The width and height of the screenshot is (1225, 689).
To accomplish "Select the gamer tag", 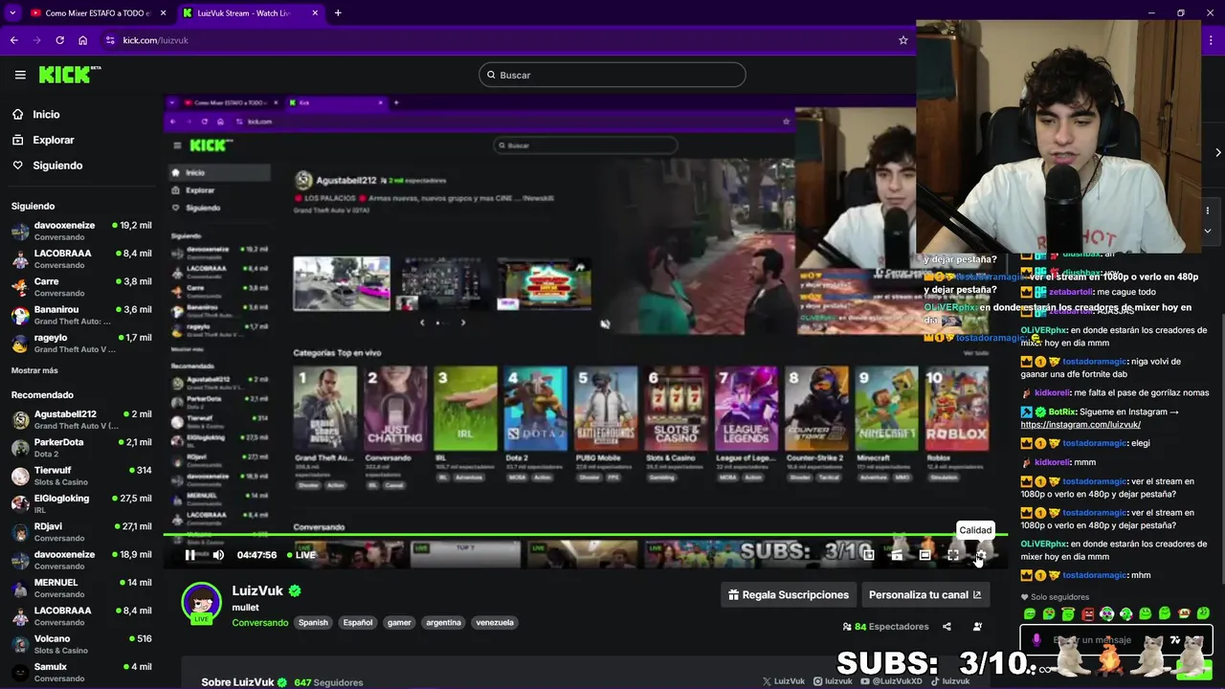I will point(399,622).
